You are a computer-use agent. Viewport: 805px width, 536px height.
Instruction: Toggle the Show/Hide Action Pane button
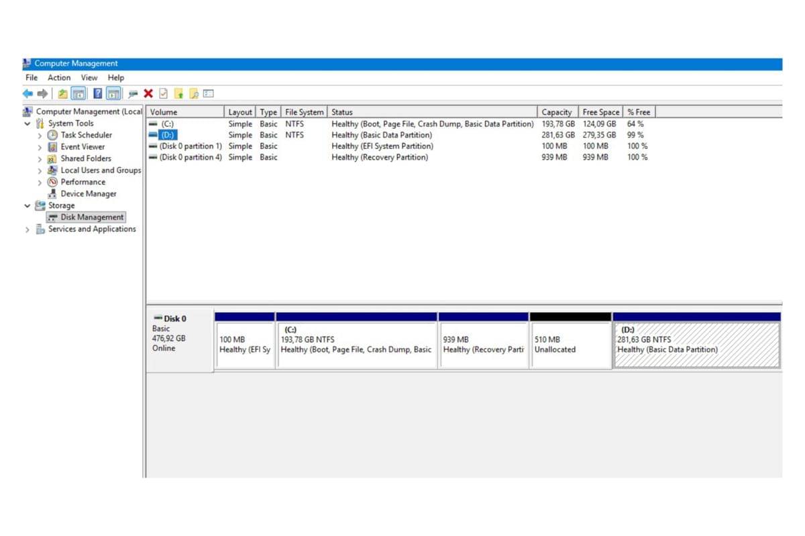[113, 94]
